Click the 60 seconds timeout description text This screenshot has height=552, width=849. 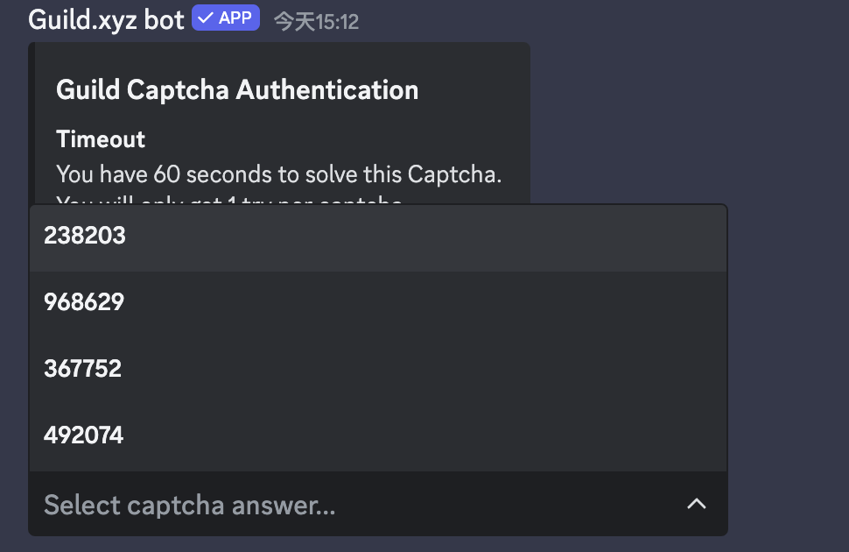[x=279, y=174]
